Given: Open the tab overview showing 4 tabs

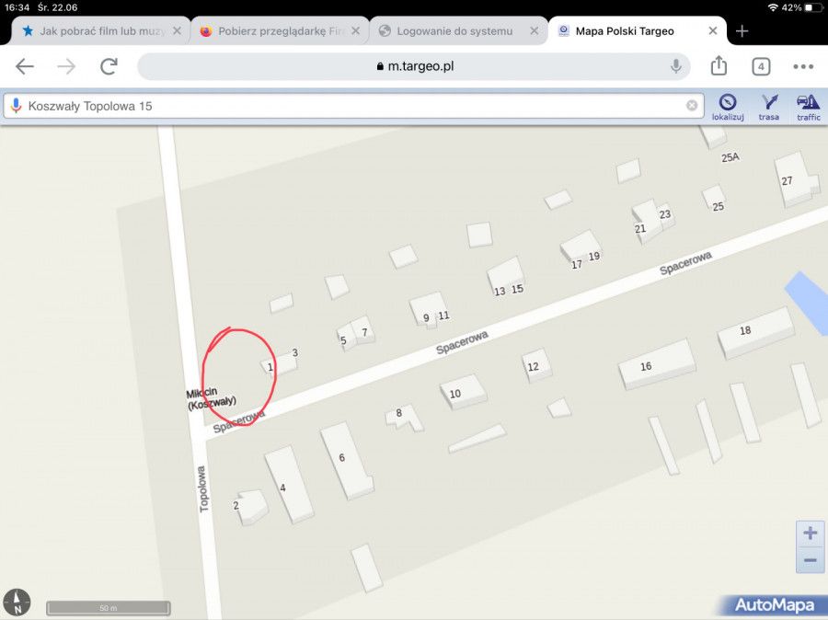Looking at the screenshot, I should coord(760,65).
